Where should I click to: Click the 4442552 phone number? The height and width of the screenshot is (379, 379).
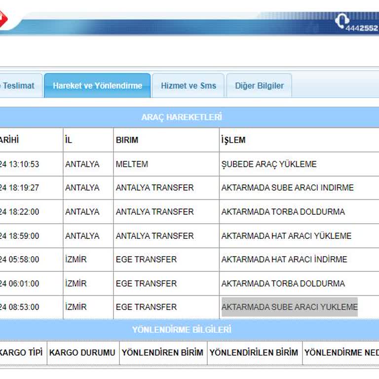pyautogui.click(x=362, y=28)
